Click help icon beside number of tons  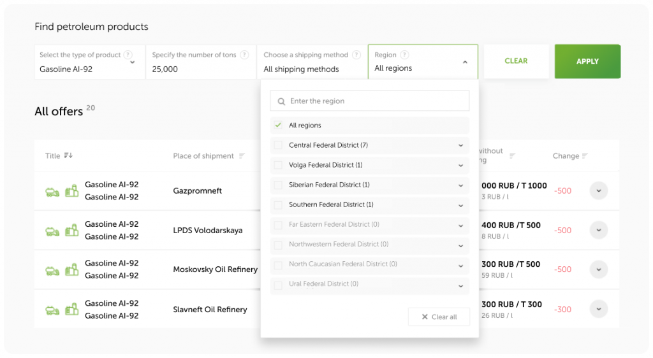click(x=244, y=55)
